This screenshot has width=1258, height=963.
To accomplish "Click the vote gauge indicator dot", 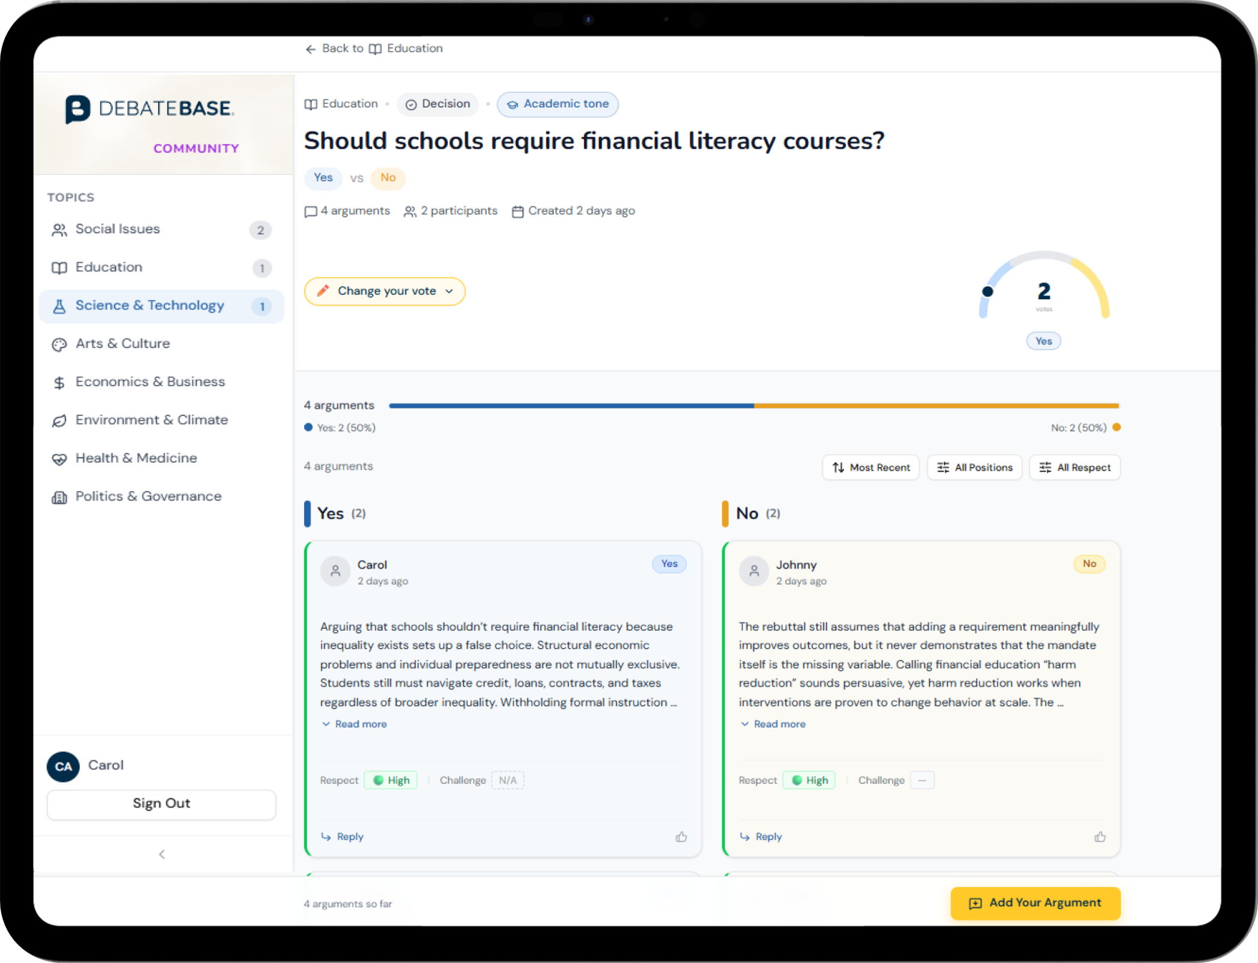I will pos(987,292).
